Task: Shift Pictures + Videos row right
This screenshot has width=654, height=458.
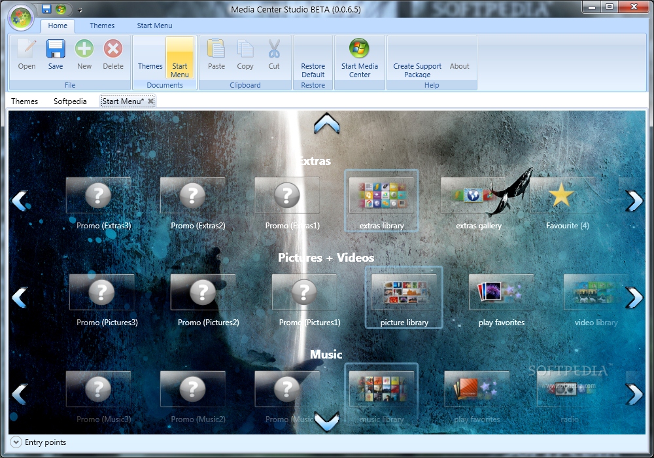Action: pos(634,298)
